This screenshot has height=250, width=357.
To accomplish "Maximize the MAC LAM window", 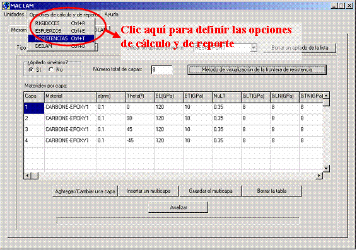I will (341, 6).
